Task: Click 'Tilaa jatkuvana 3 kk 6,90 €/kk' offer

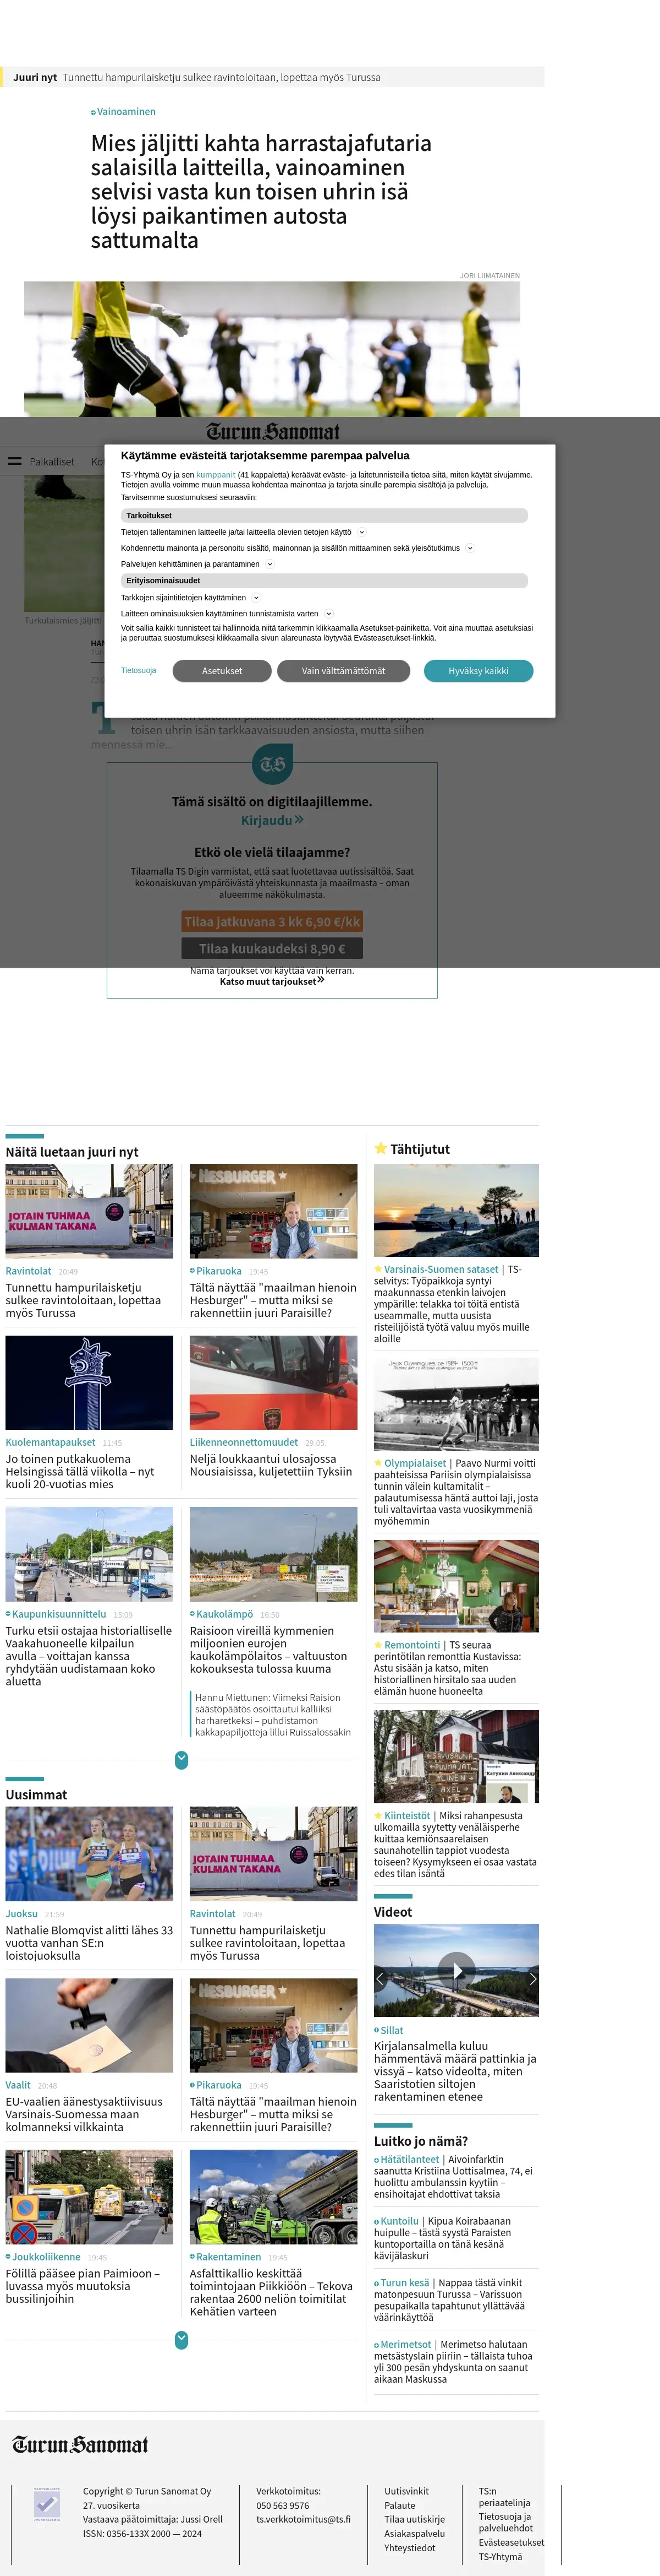Action: click(x=272, y=922)
